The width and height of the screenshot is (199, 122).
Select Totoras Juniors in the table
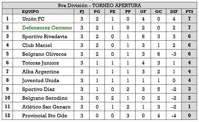[x=40, y=63]
